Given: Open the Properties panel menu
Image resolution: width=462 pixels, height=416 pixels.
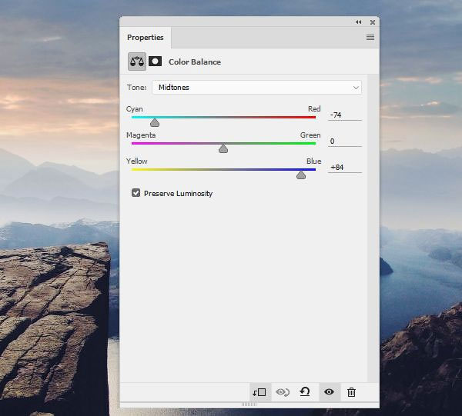Looking at the screenshot, I should tap(370, 38).
